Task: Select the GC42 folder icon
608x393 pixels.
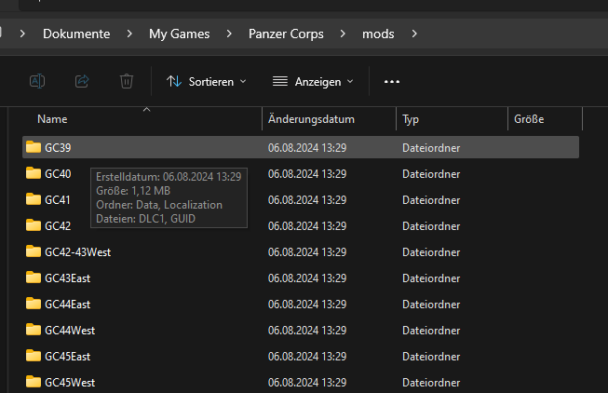Action: point(34,225)
